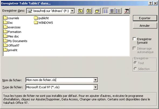The image size is (159, 109).
Task: Switch to Details view icon
Action: [x=112, y=11]
